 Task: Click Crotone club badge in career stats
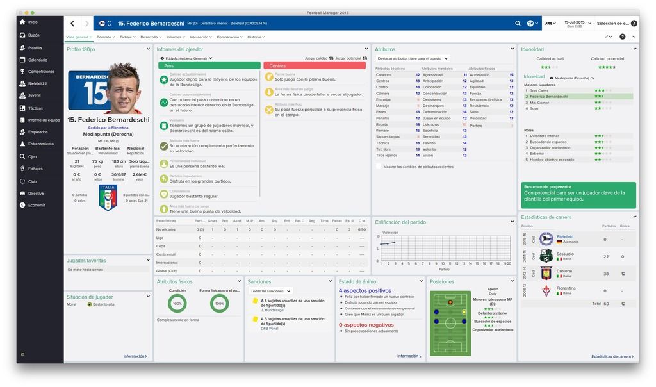tap(546, 273)
